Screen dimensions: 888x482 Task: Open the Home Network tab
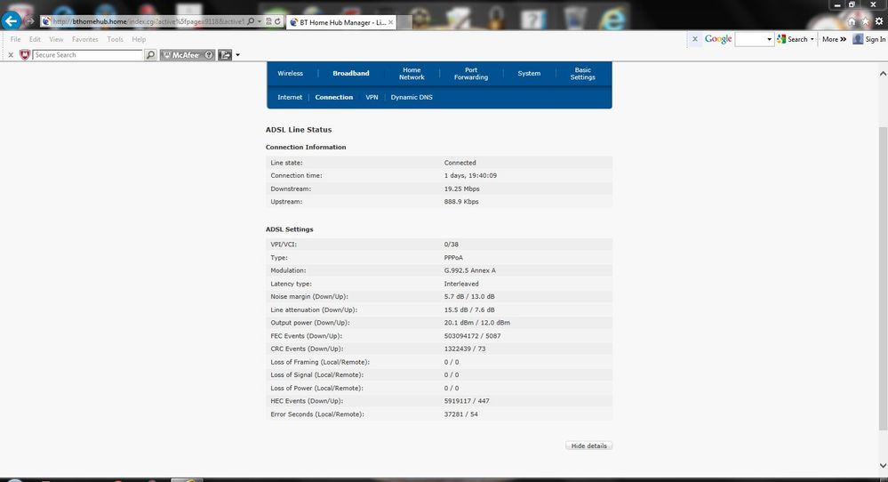tap(412, 74)
